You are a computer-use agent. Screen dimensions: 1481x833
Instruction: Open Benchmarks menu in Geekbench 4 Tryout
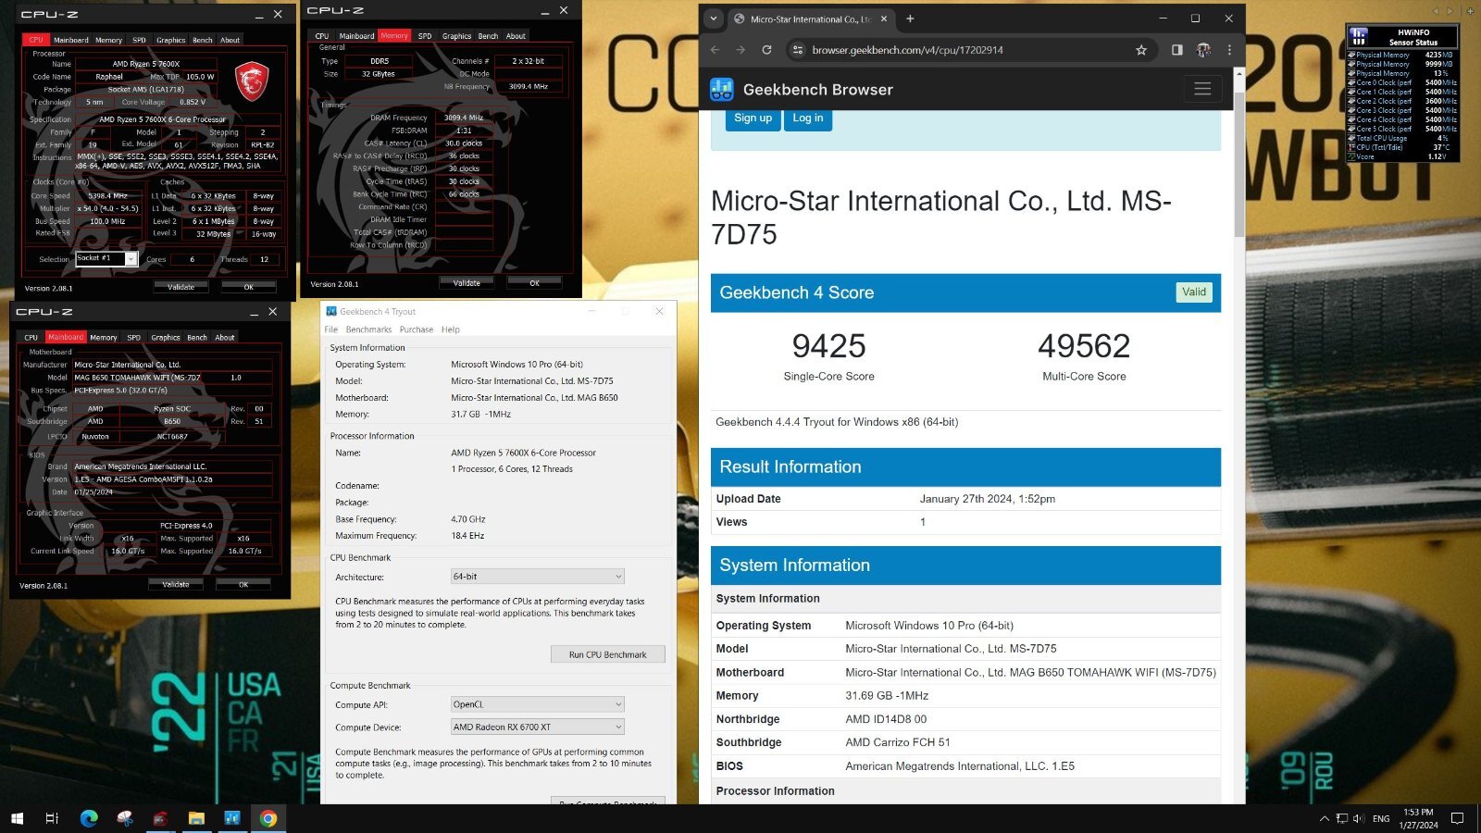coord(368,329)
